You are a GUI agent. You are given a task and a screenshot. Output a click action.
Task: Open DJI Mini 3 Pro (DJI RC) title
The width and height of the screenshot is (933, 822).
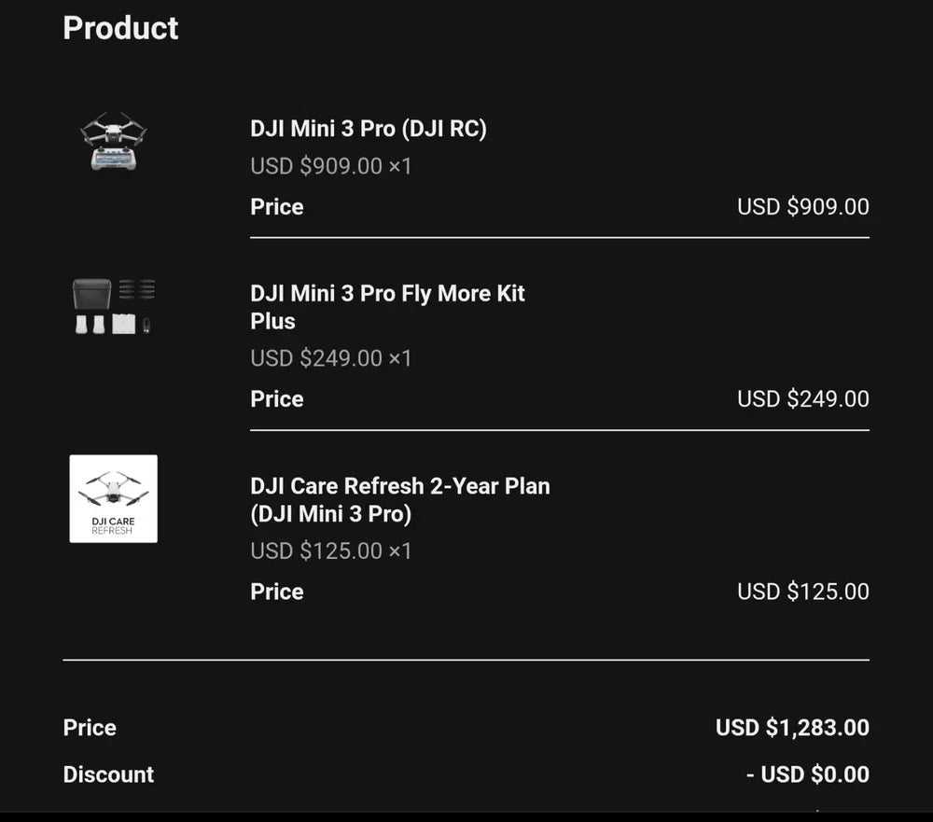click(x=368, y=129)
